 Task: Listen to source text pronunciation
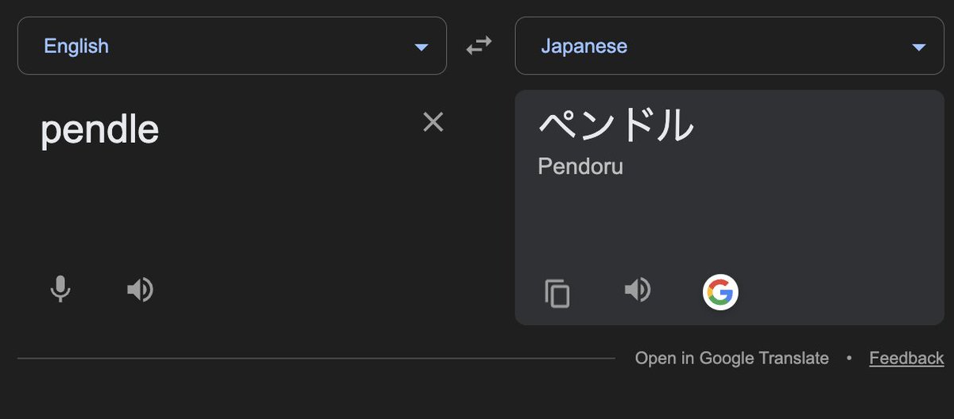[140, 290]
